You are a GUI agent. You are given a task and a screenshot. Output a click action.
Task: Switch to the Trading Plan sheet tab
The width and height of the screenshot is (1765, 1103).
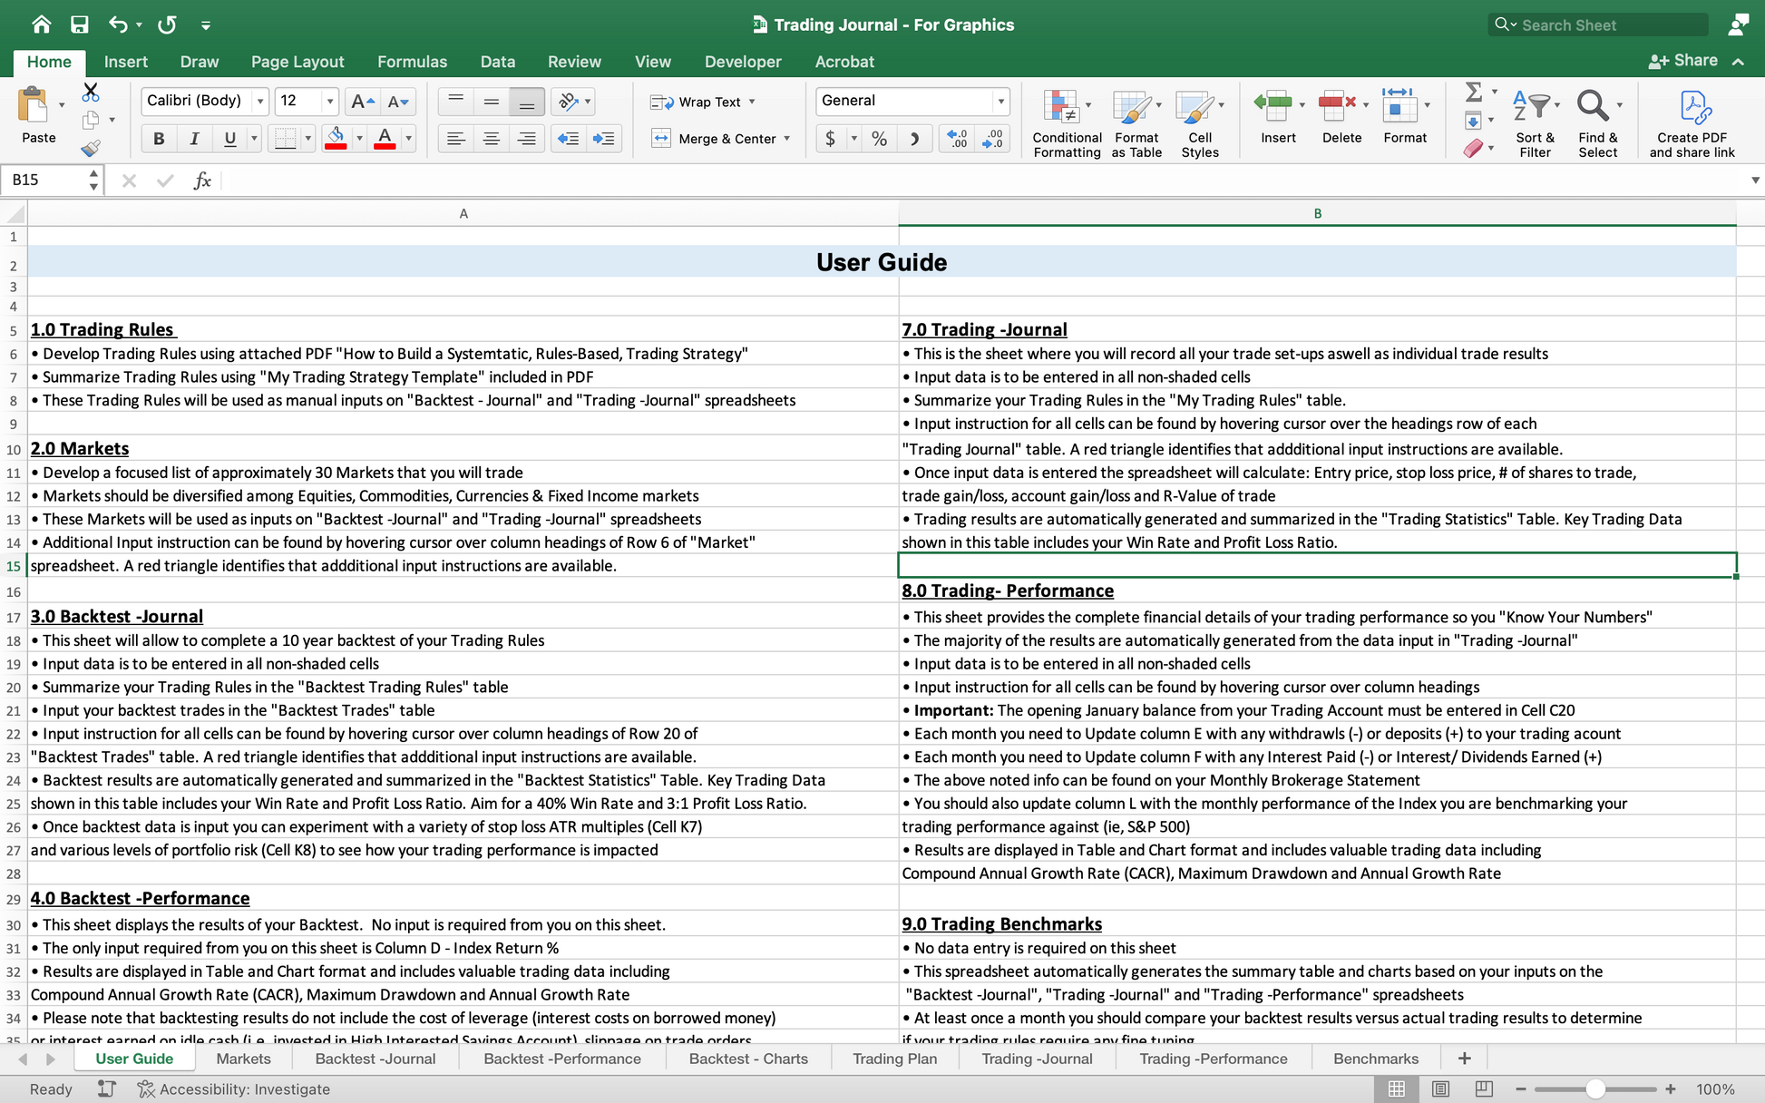[893, 1059]
